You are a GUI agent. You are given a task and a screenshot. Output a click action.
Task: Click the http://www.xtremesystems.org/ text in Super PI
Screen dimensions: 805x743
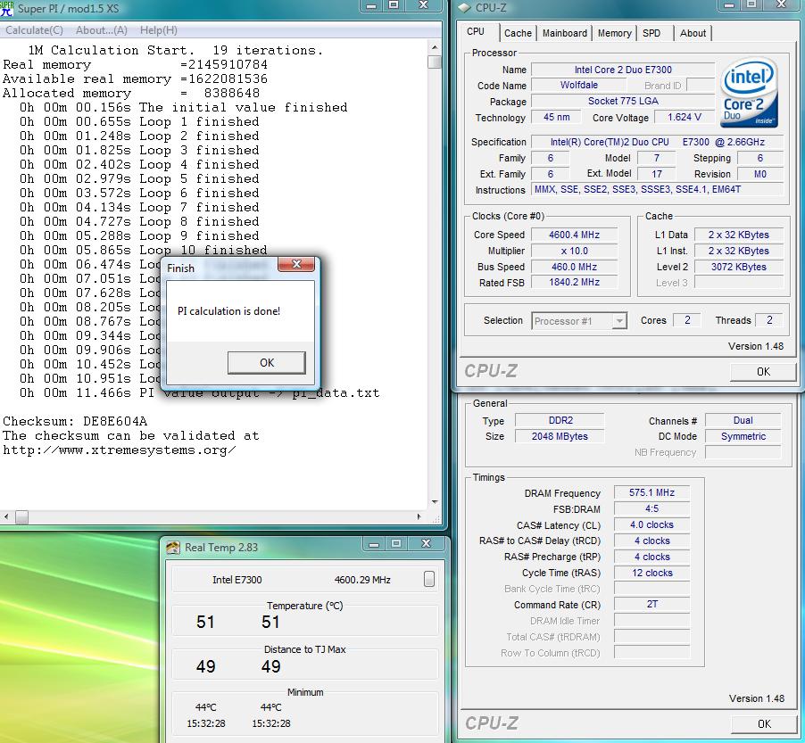119,450
